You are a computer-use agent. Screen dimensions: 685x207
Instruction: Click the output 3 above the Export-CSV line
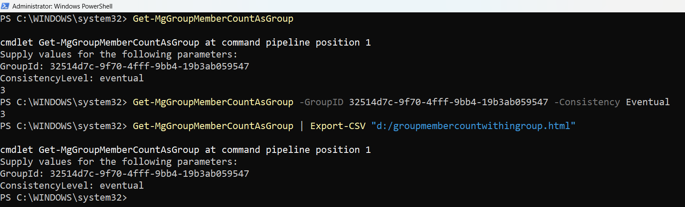pos(3,114)
